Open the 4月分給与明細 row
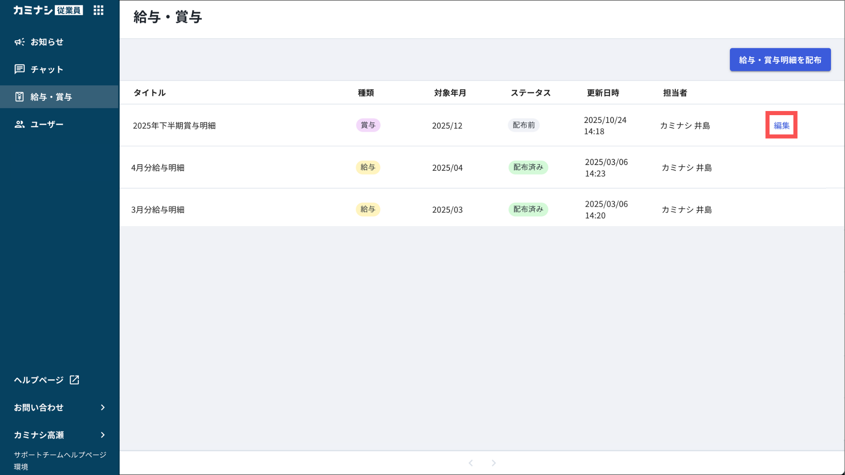The width and height of the screenshot is (845, 475). coord(158,168)
